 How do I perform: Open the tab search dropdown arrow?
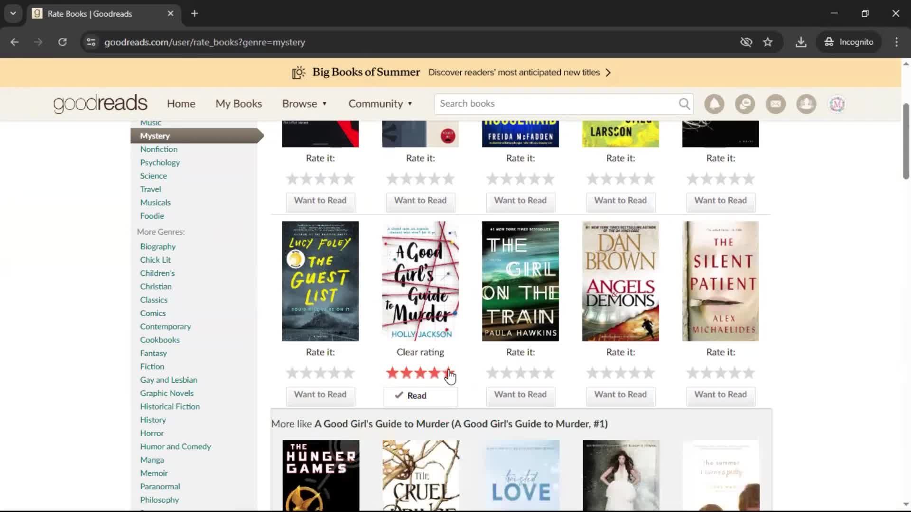coord(13,13)
